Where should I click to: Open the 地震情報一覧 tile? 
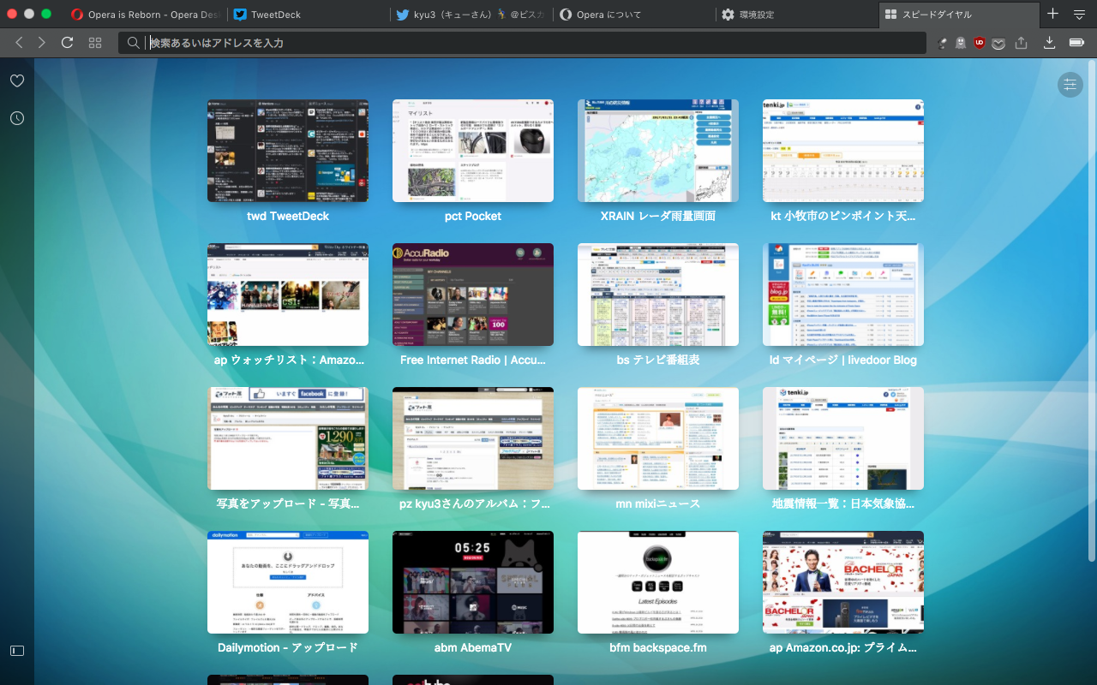(843, 438)
